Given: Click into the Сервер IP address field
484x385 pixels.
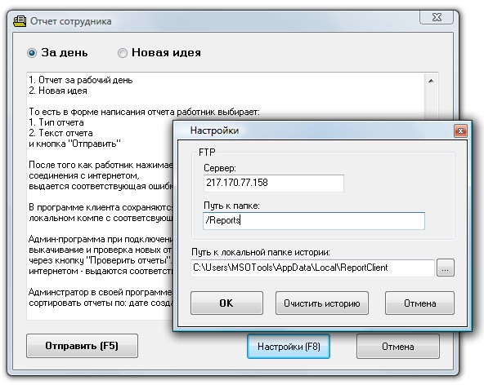Looking at the screenshot, I should (274, 183).
